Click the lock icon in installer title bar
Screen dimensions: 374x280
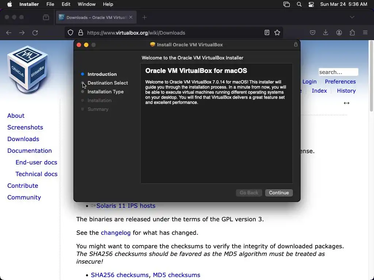point(296,44)
